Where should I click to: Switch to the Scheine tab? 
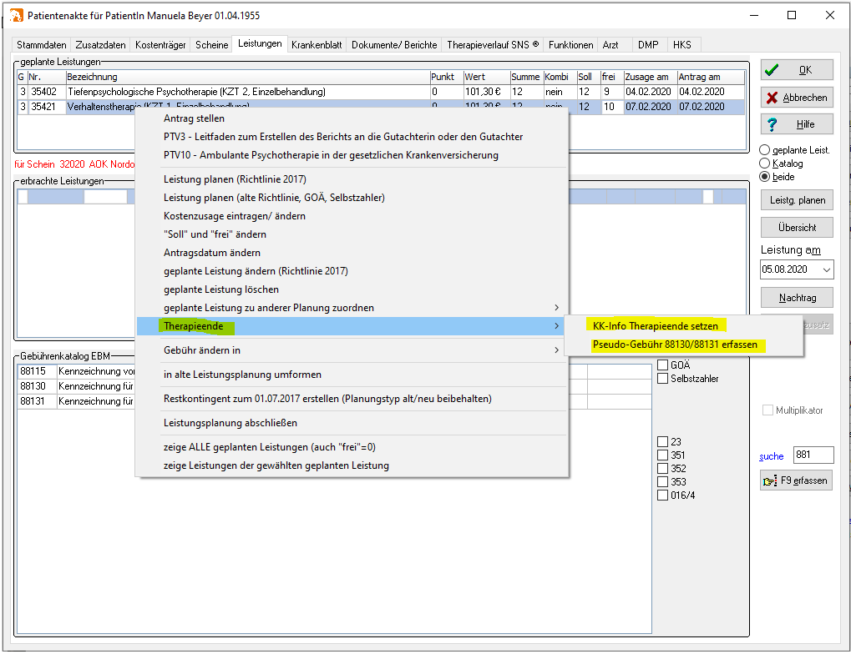pyautogui.click(x=211, y=45)
